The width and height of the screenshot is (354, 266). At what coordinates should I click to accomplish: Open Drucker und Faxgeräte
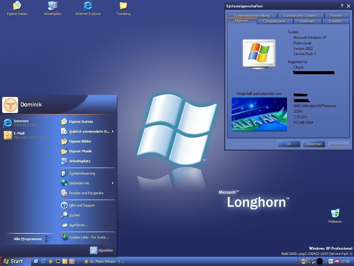coord(88,193)
